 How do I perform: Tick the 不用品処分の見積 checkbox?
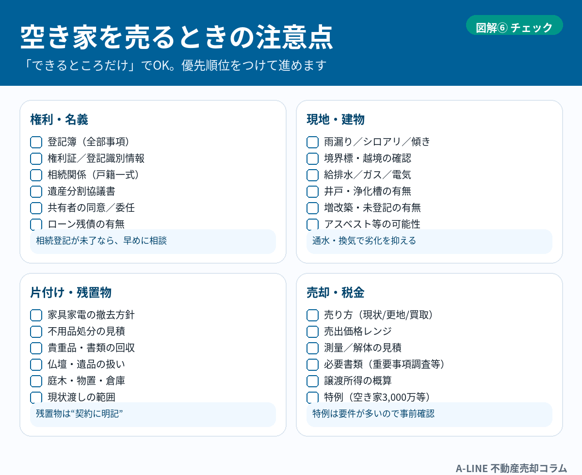coord(36,332)
